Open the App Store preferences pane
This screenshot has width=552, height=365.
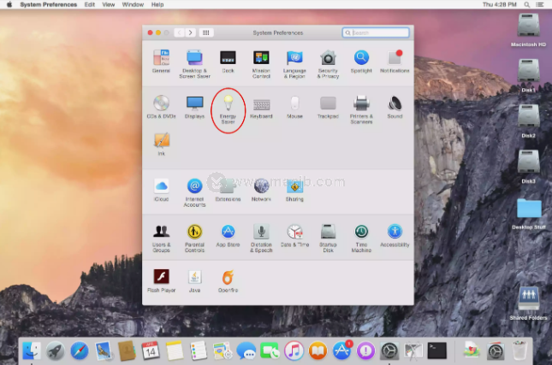click(228, 235)
